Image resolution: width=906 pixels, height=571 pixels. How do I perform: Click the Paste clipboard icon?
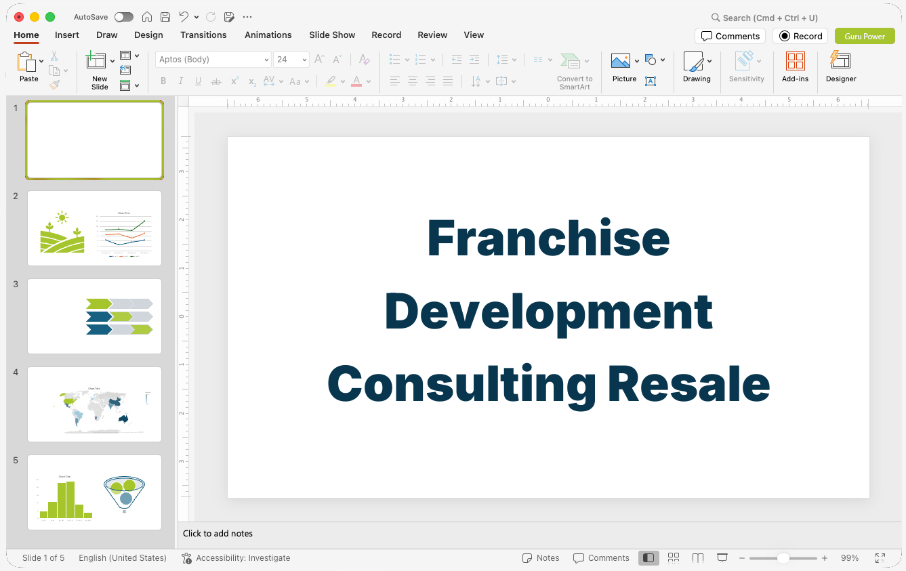pos(26,62)
